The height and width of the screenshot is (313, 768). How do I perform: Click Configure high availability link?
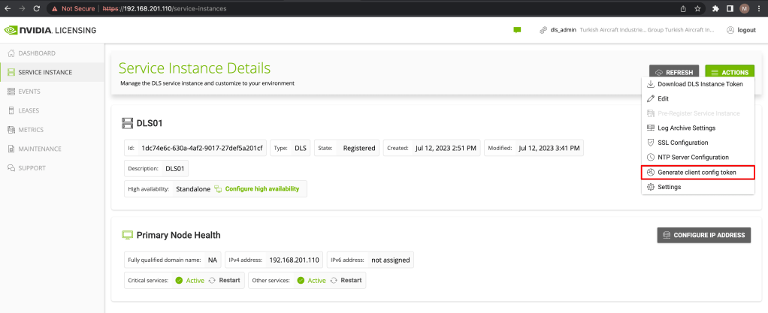pyautogui.click(x=262, y=188)
